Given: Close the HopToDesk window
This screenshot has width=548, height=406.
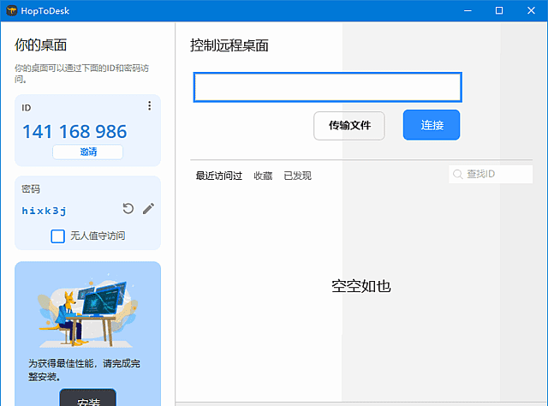Looking at the screenshot, I should [x=531, y=10].
